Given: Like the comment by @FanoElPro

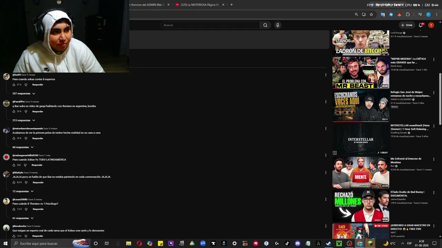Looking at the screenshot, I should [14, 112].
